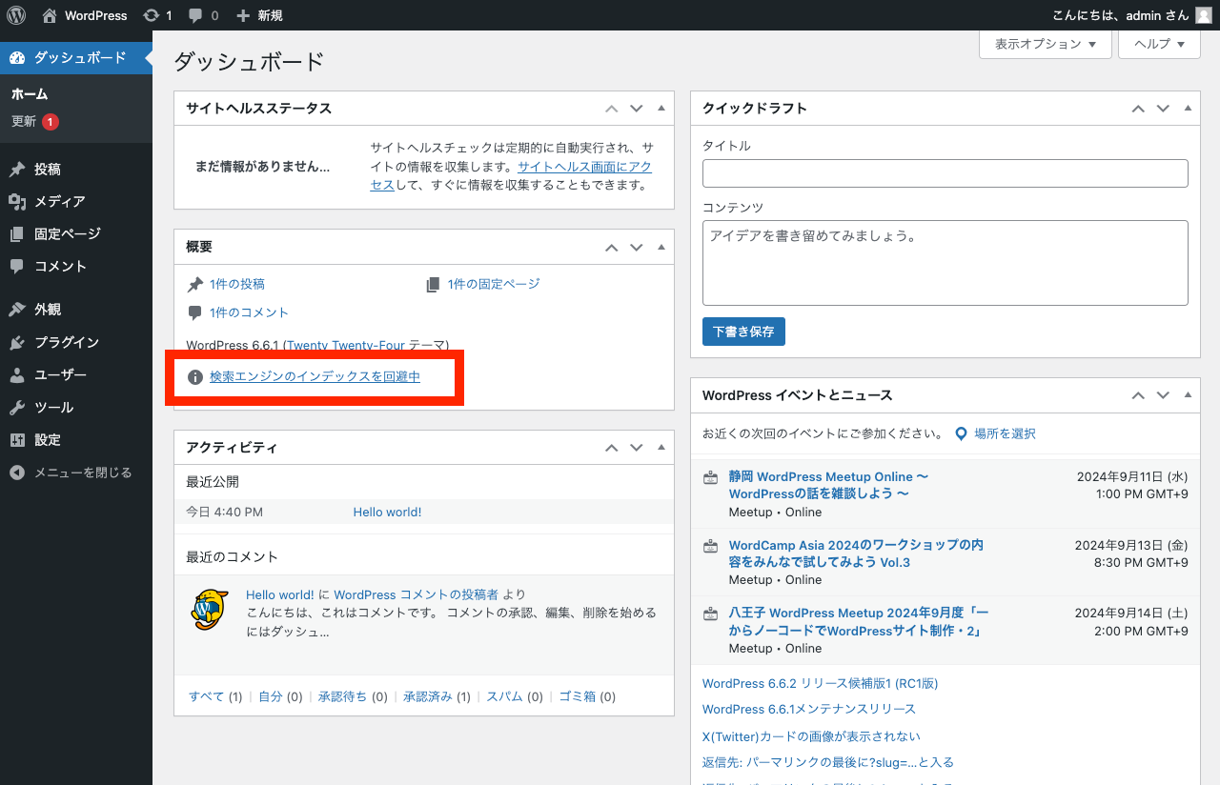Open 更新 submenu with badge
1220x785 pixels.
(x=35, y=122)
